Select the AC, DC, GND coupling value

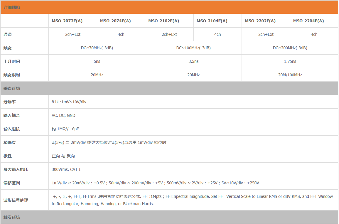click(63, 115)
